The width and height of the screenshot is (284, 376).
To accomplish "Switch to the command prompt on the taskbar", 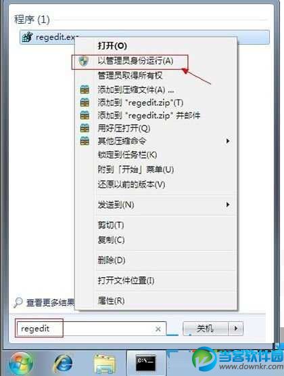I will pyautogui.click(x=145, y=362).
